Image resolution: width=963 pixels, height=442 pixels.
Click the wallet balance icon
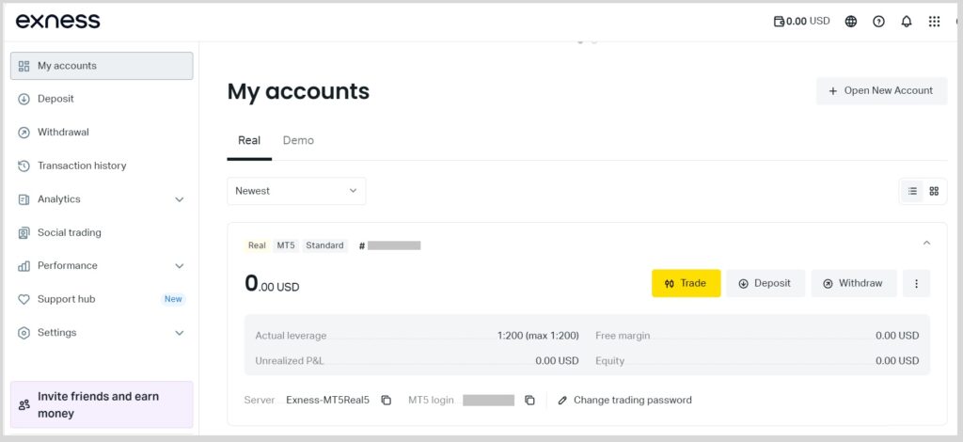779,21
